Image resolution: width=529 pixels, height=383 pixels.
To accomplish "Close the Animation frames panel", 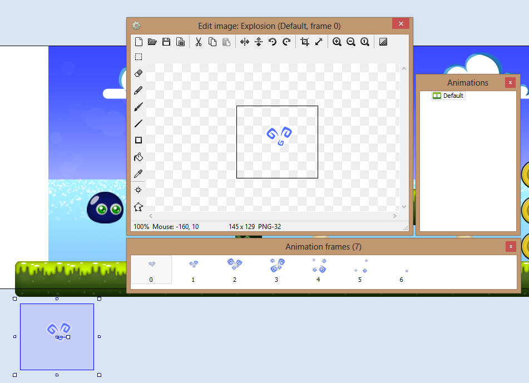I will tap(511, 246).
